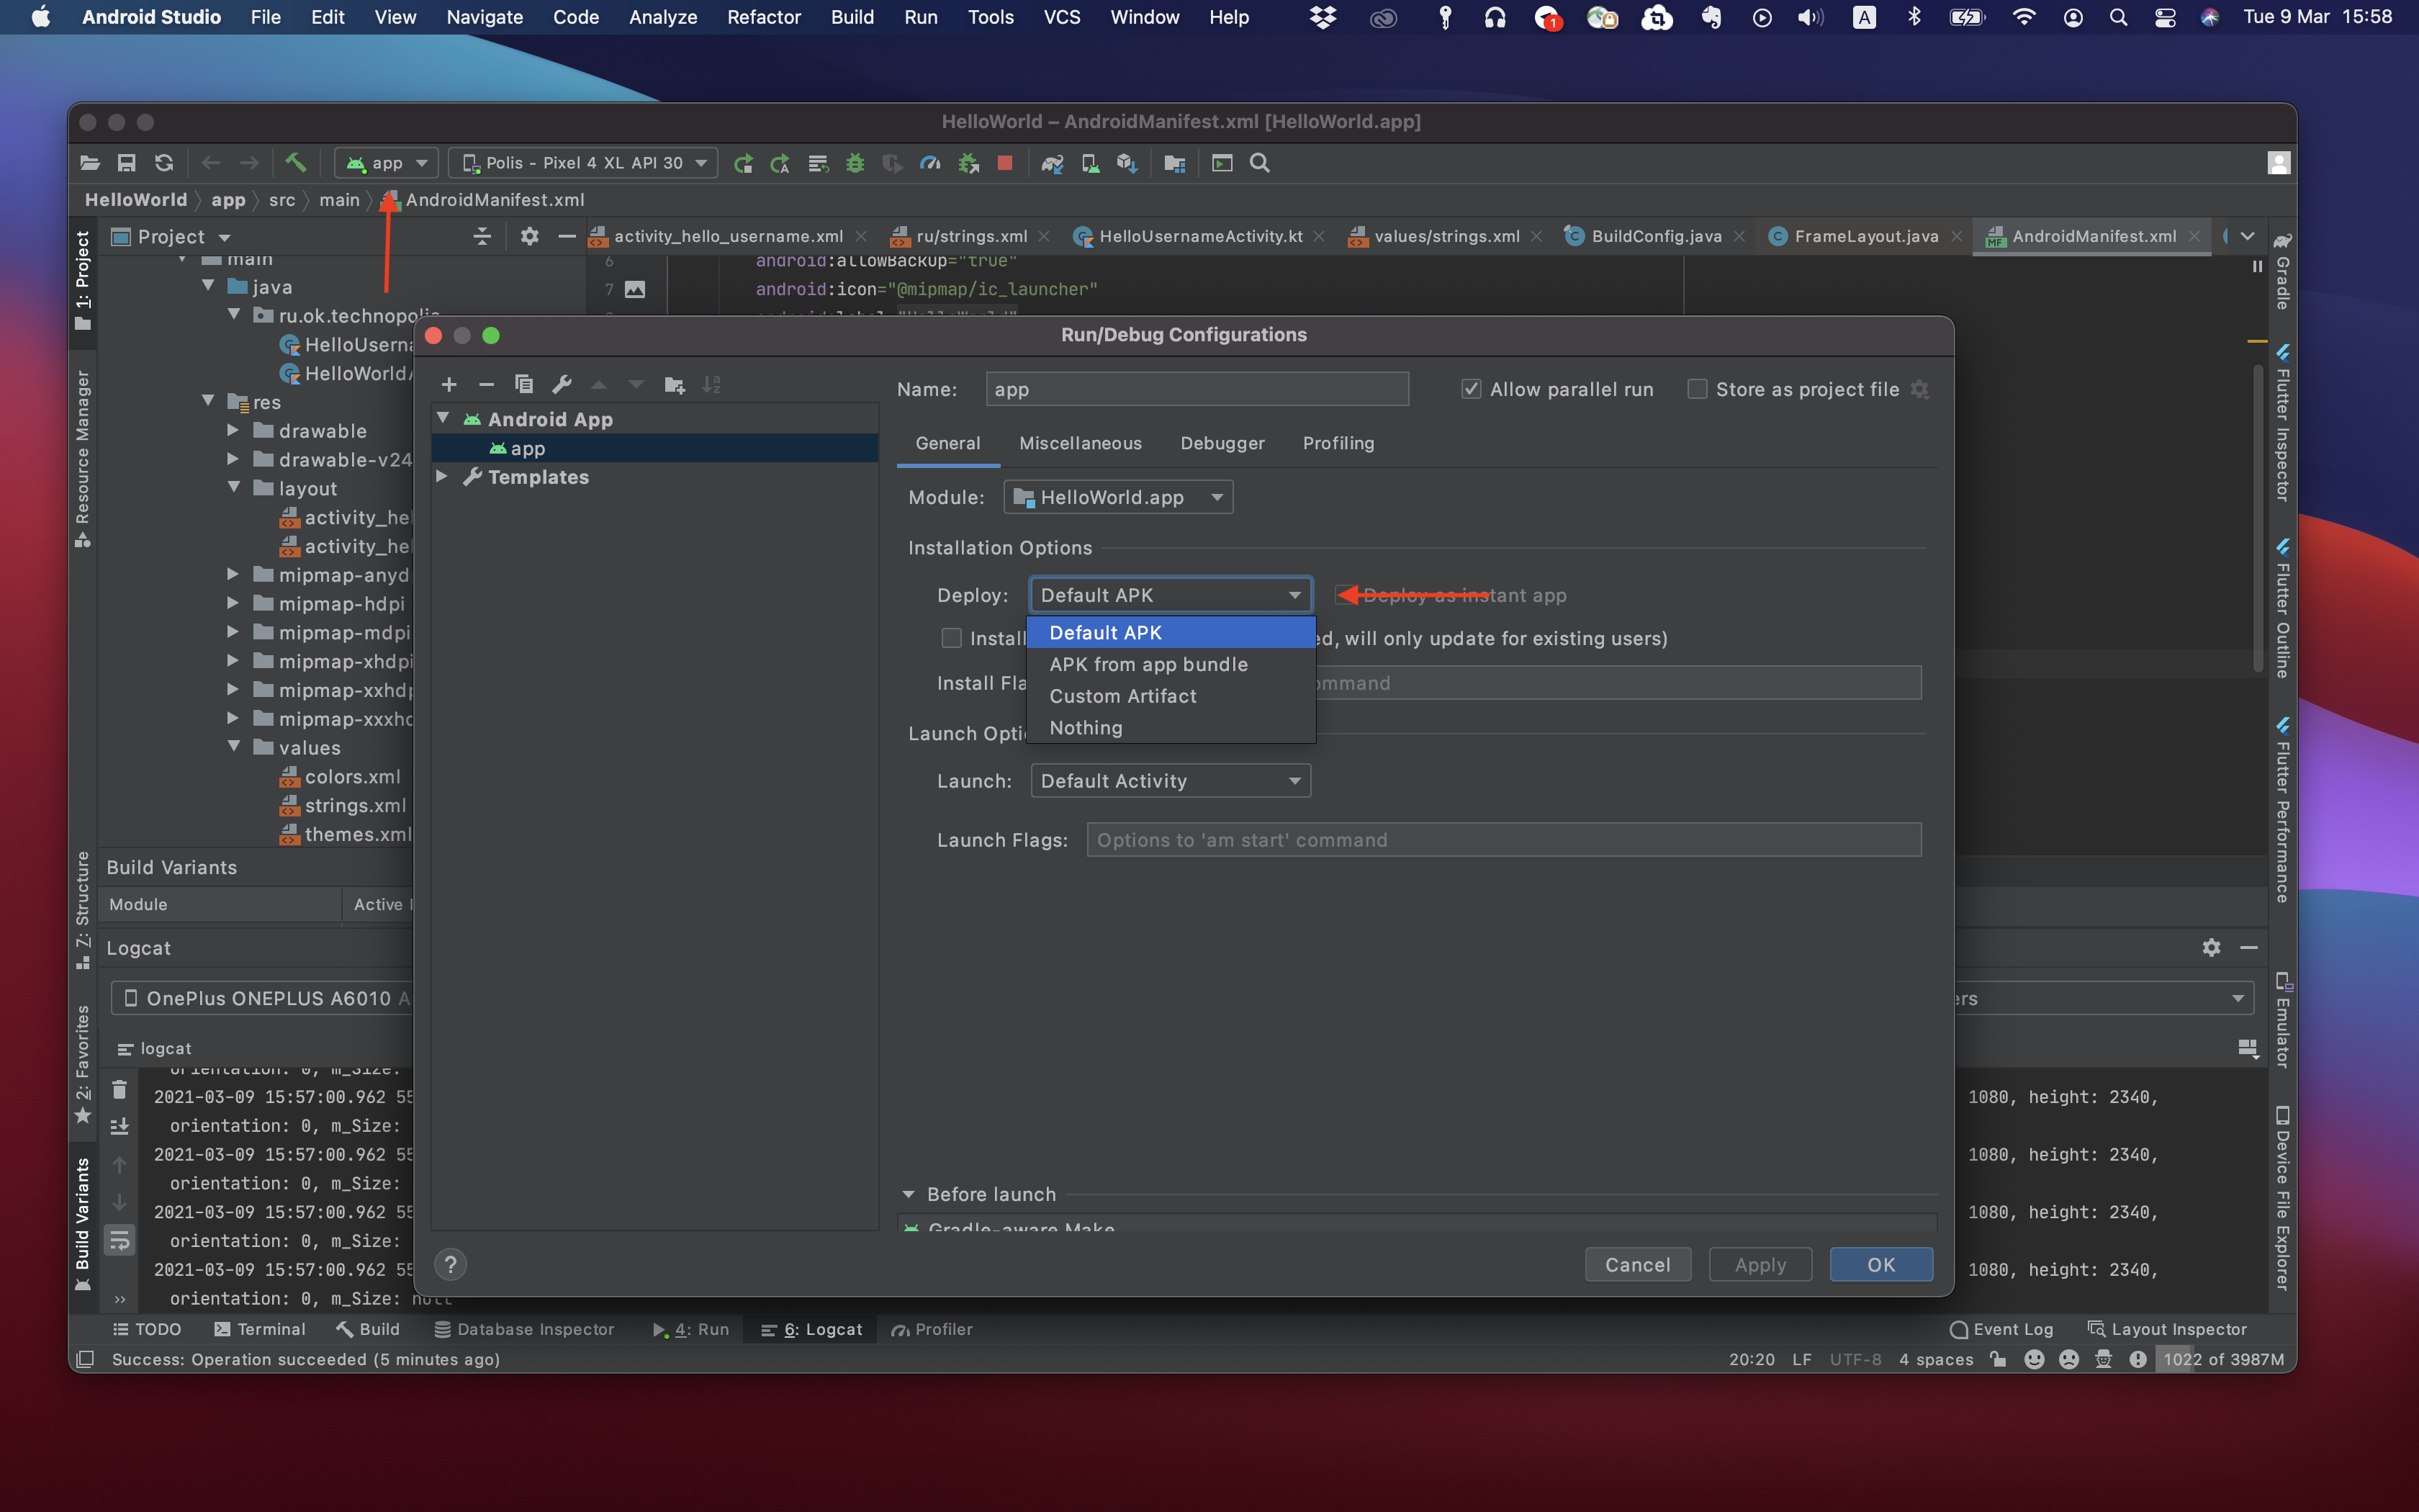Toggle the Install checkbox under Deploy
Screen dimensions: 2419x1512
(952, 638)
